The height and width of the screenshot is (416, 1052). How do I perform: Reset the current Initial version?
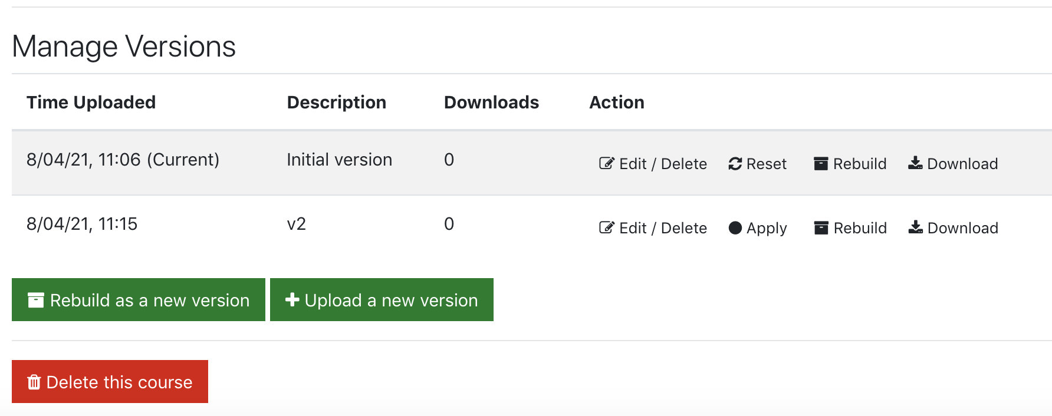pos(757,164)
